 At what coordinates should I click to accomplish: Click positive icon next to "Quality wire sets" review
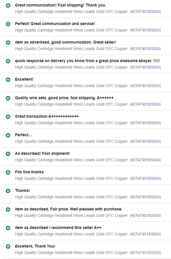[8, 98]
